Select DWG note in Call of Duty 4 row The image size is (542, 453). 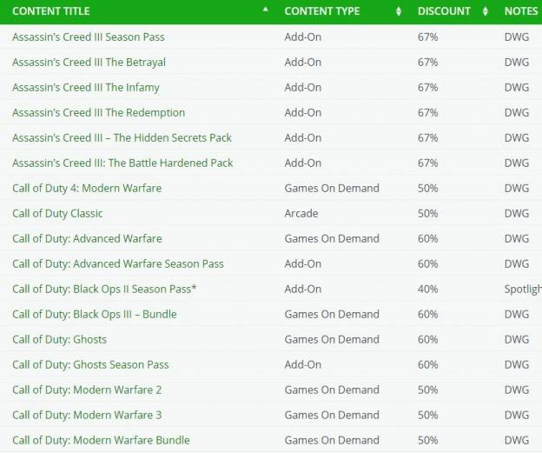coord(517,189)
